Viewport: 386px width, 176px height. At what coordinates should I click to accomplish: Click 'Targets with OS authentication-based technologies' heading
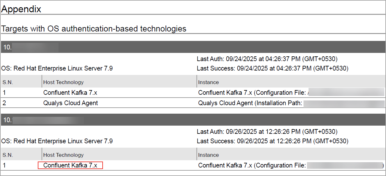pyautogui.click(x=94, y=29)
